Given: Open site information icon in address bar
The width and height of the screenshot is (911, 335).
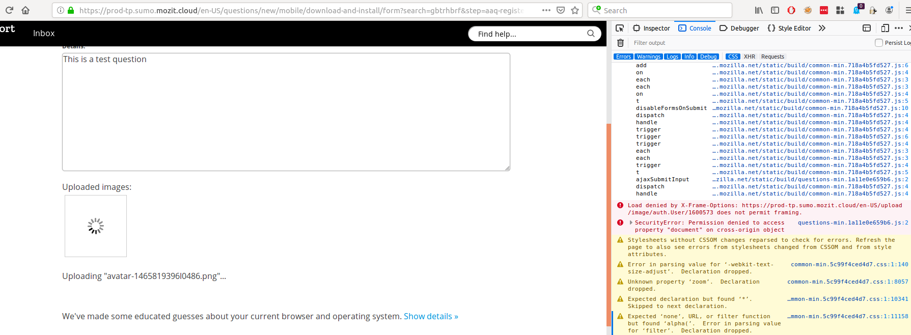Looking at the screenshot, I should tap(61, 10).
